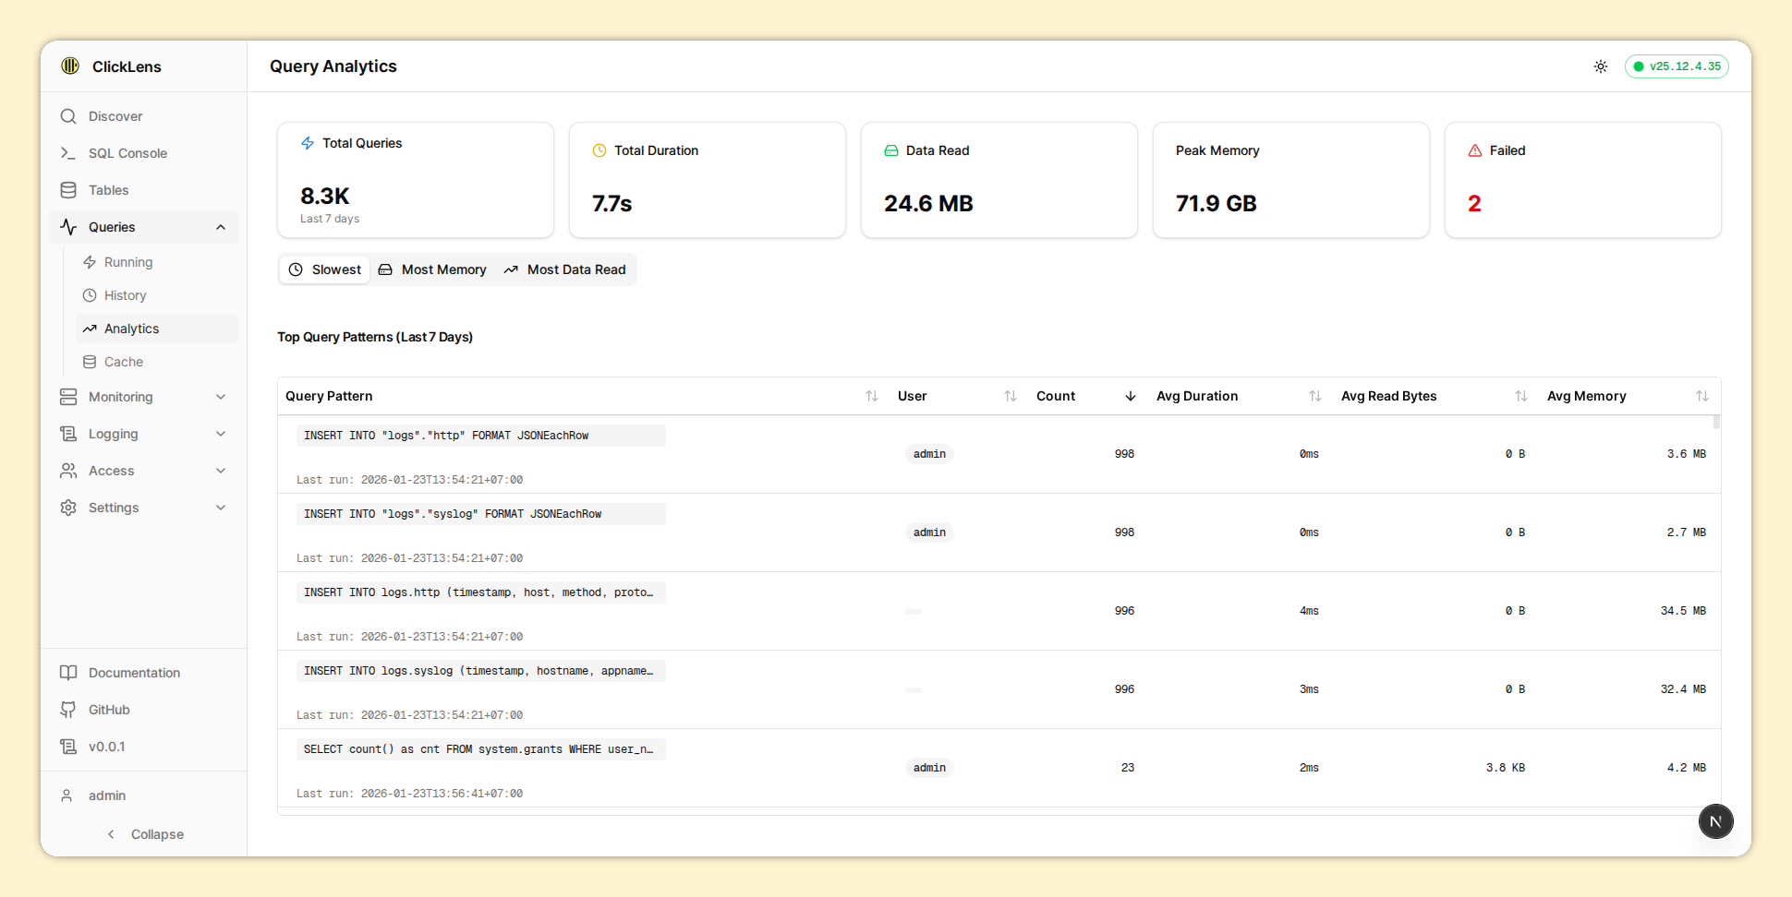
Task: Switch to the Most Data Read tab
Action: click(x=564, y=269)
